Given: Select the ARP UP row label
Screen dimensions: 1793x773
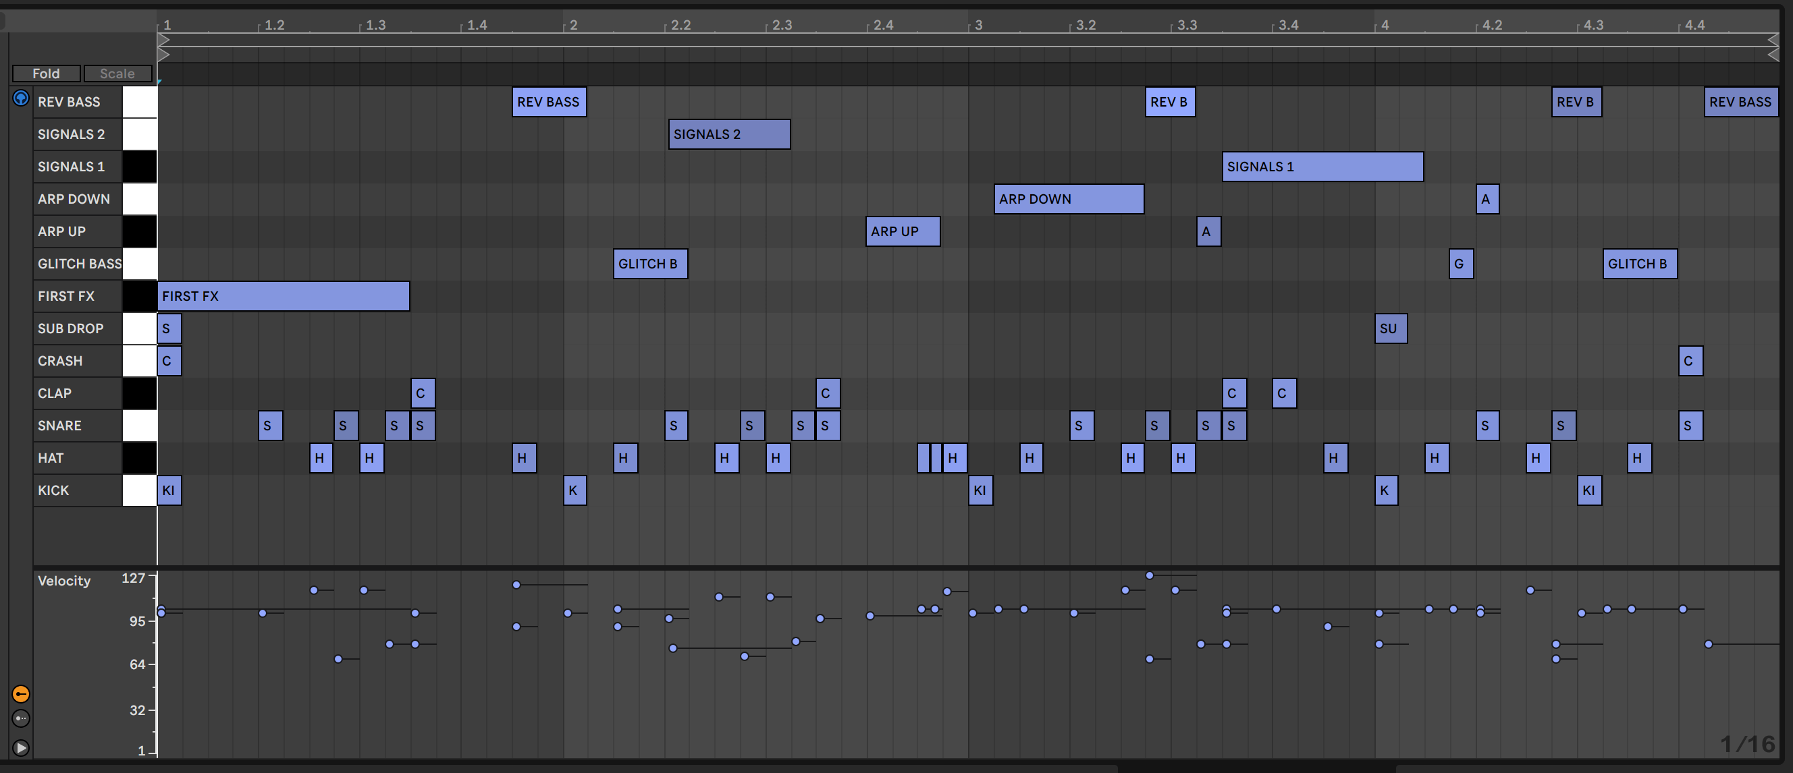Looking at the screenshot, I should tap(62, 231).
